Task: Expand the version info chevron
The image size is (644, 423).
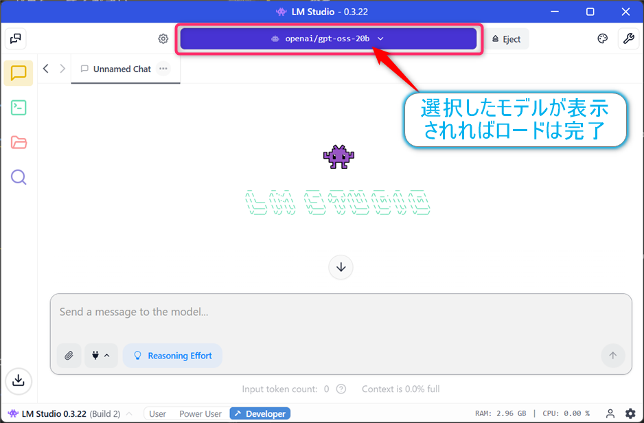Action: tap(129, 413)
